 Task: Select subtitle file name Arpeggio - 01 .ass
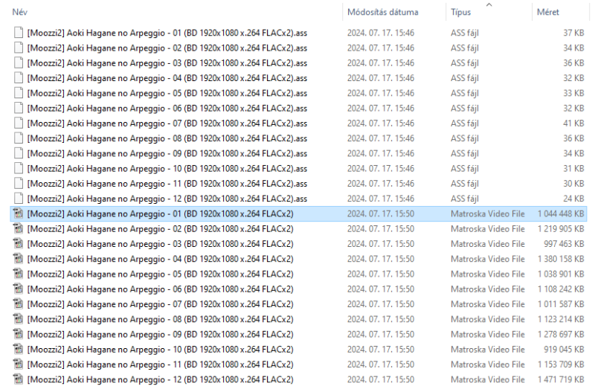pos(167,33)
